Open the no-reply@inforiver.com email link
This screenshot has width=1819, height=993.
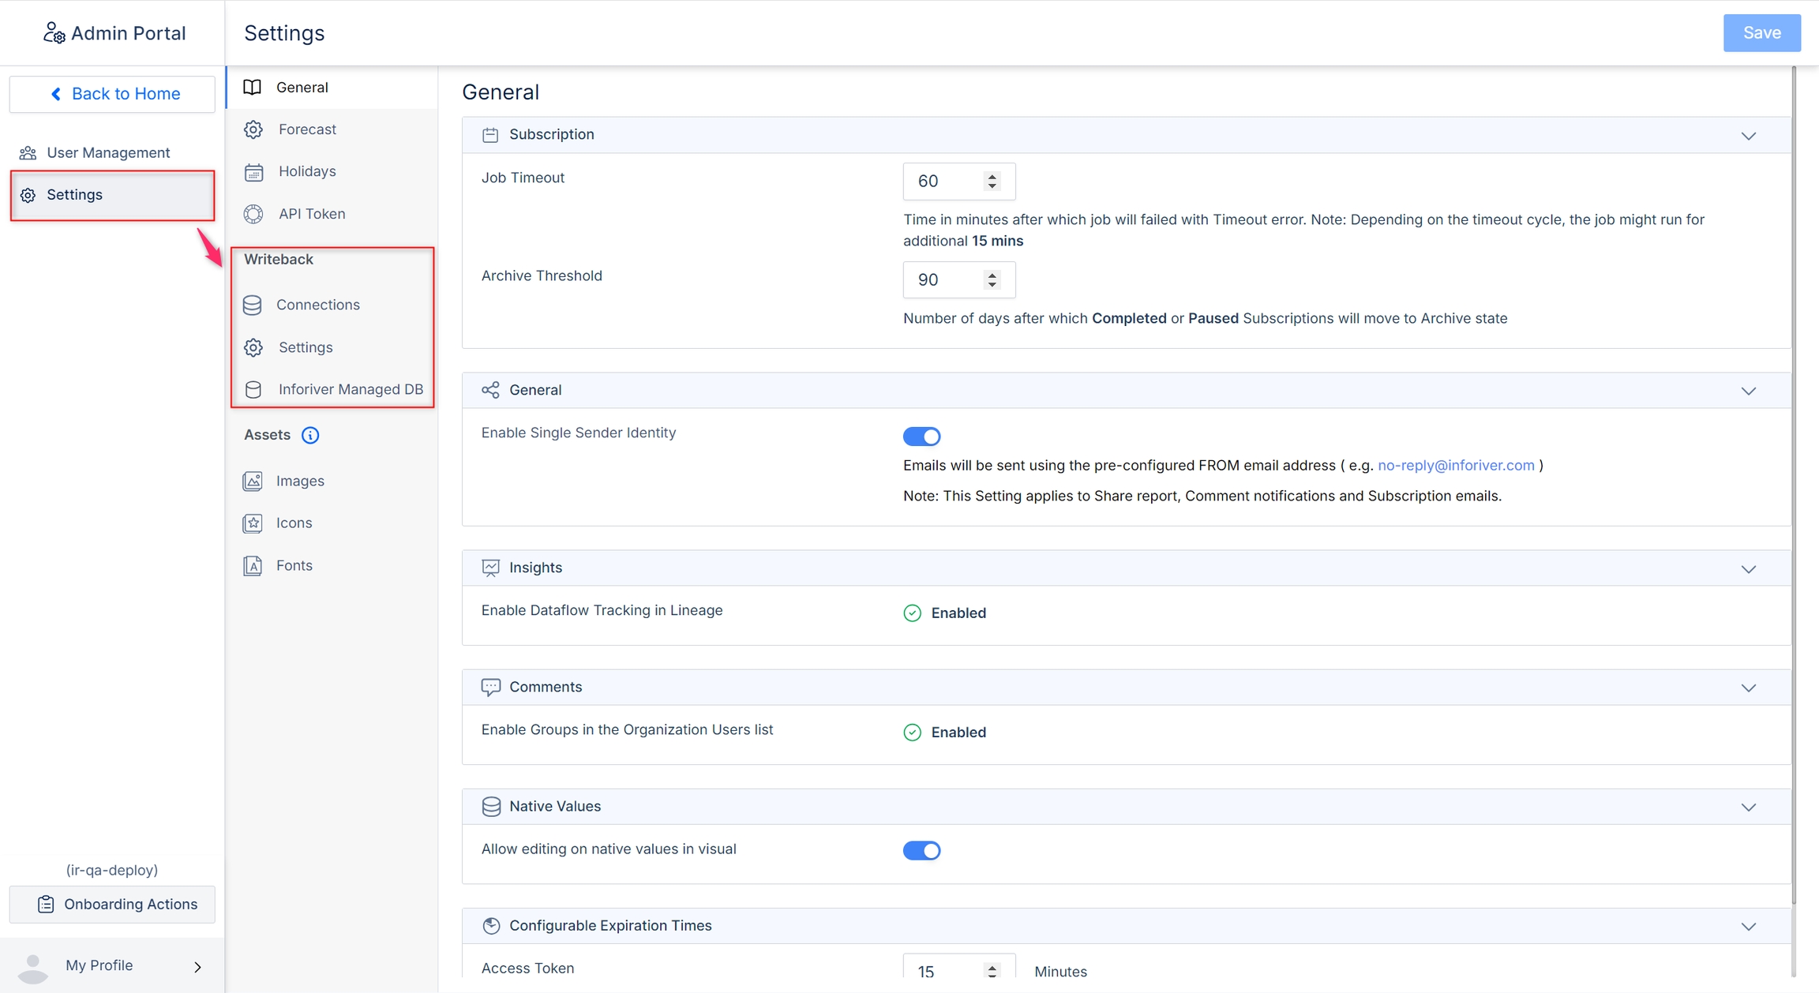click(x=1456, y=466)
